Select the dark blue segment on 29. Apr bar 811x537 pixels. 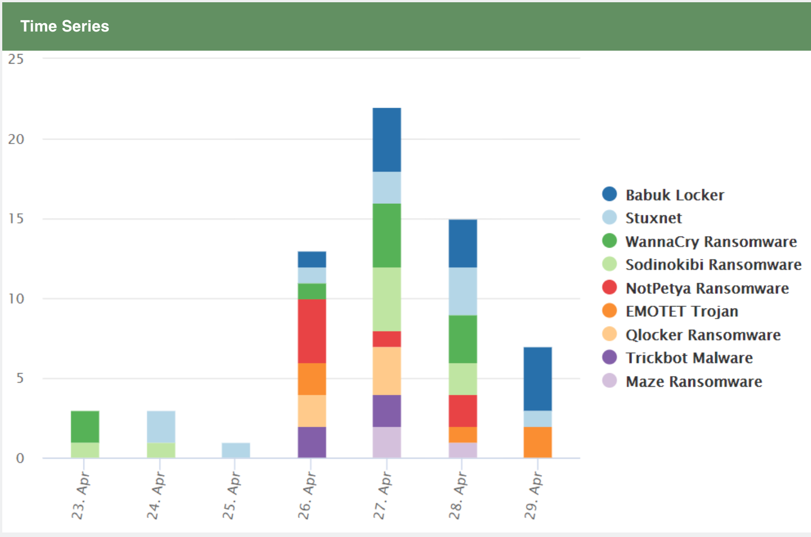coord(537,379)
